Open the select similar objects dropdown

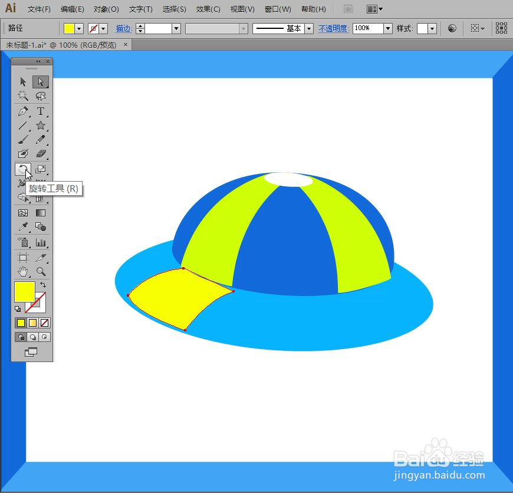(478, 28)
